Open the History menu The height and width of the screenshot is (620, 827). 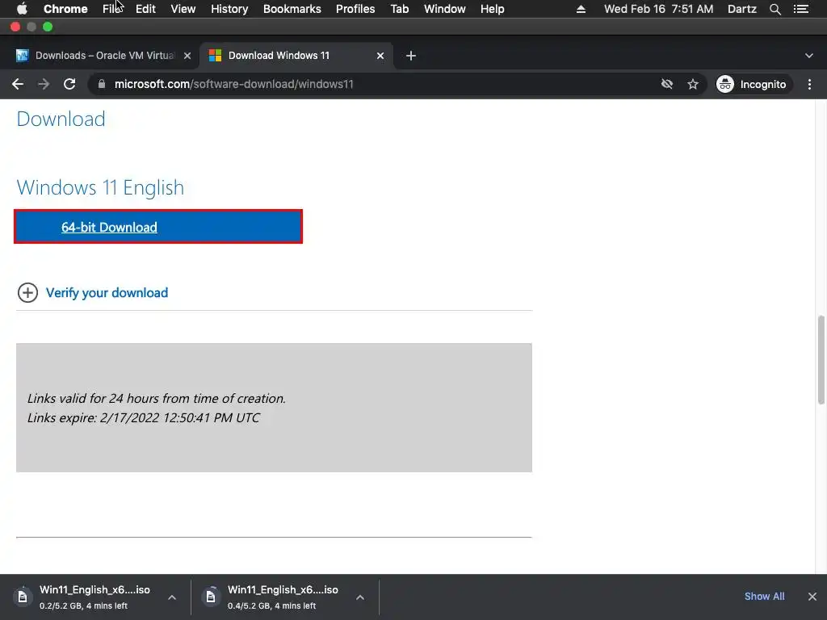click(x=229, y=9)
